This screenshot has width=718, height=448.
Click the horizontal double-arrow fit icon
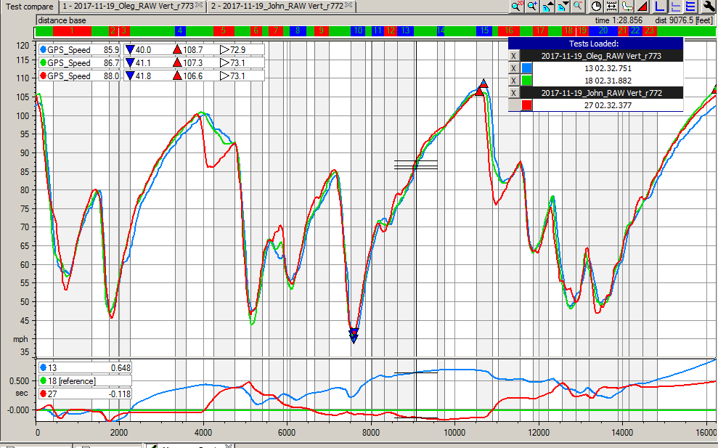(611, 6)
